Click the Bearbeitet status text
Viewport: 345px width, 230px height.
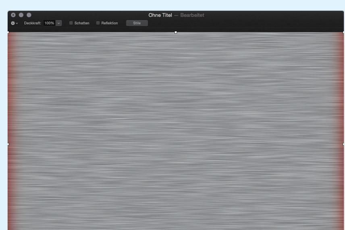192,15
